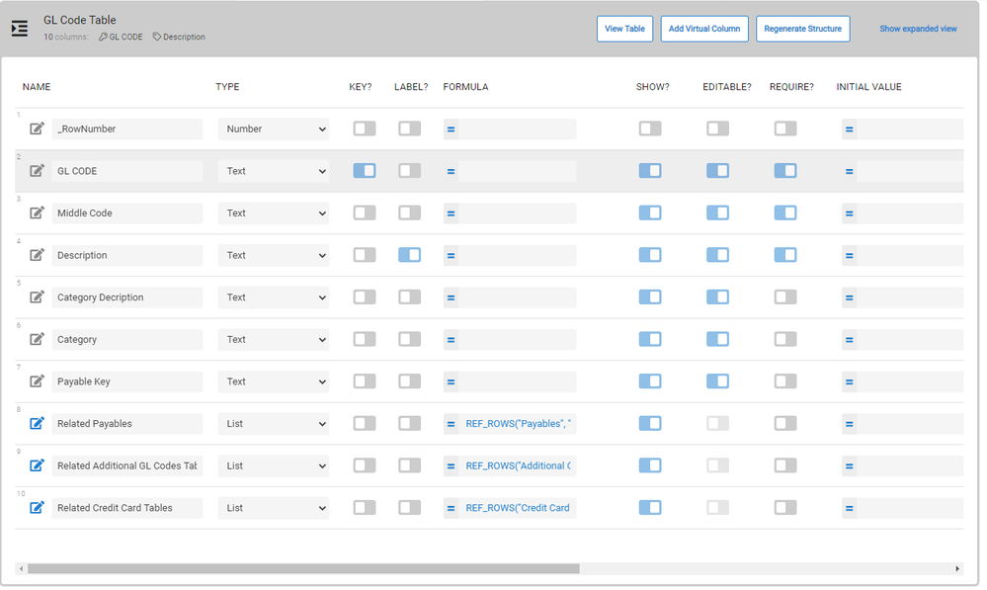Click formula equals icon for Middle Code row

pyautogui.click(x=451, y=214)
